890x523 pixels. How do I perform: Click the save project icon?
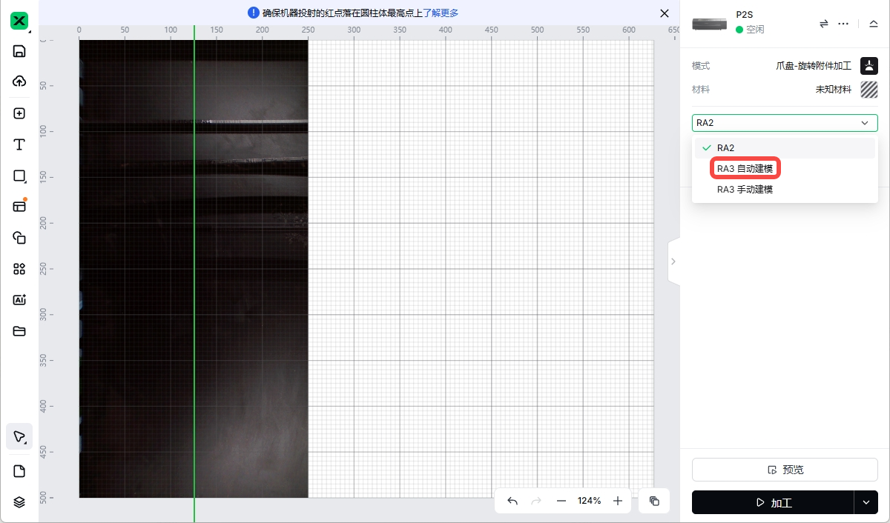pyautogui.click(x=19, y=51)
